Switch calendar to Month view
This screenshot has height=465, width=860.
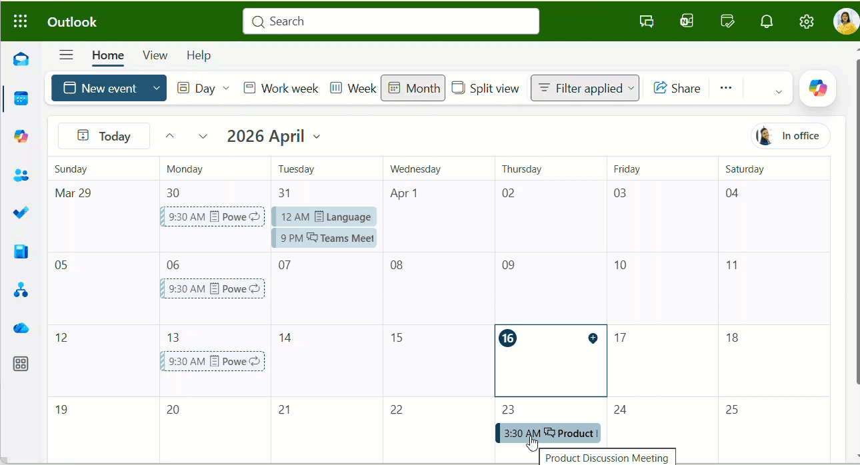pos(413,87)
